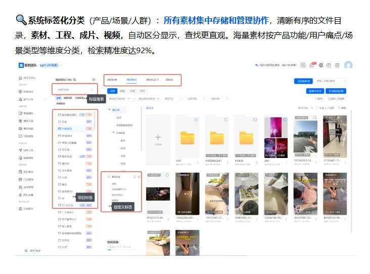Switch to the 我的素材 tab
Screen dimensions: 370x274
click(131, 80)
